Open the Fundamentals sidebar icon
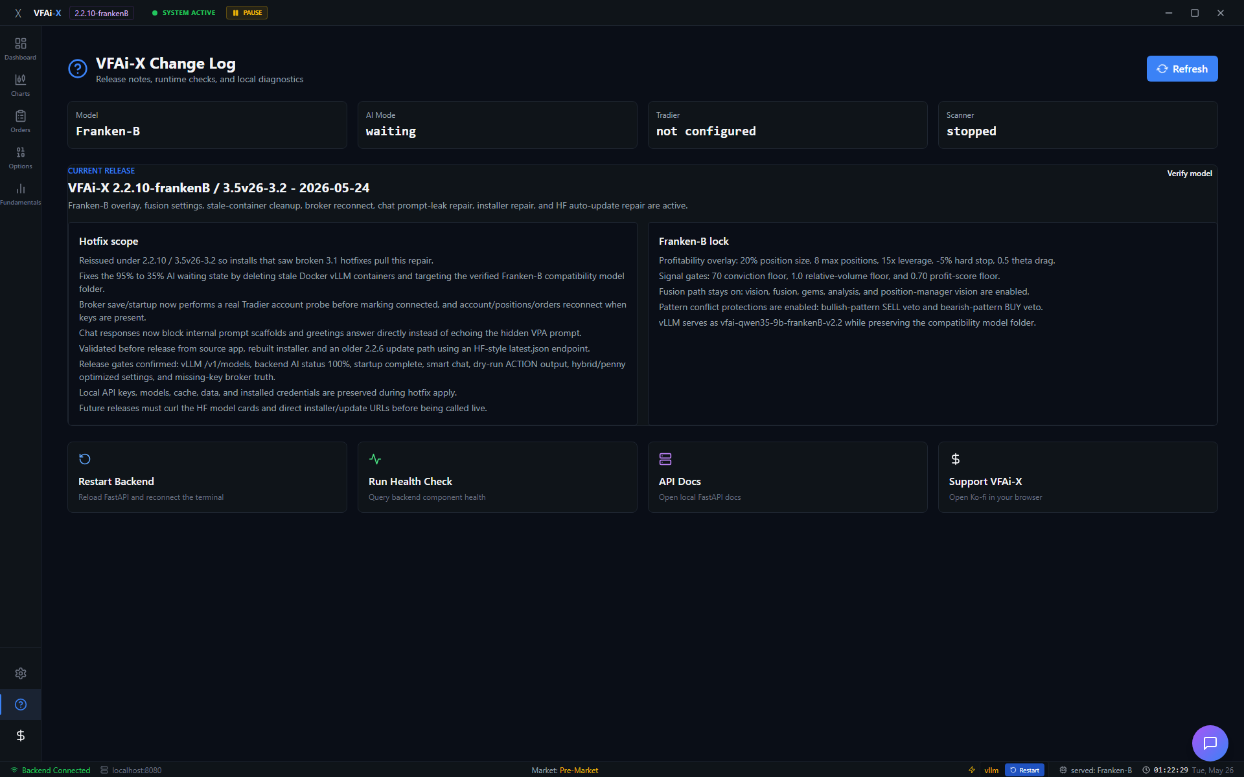The height and width of the screenshot is (777, 1244). click(20, 194)
